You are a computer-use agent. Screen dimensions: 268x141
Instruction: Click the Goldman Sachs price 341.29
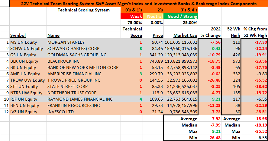point(153,55)
